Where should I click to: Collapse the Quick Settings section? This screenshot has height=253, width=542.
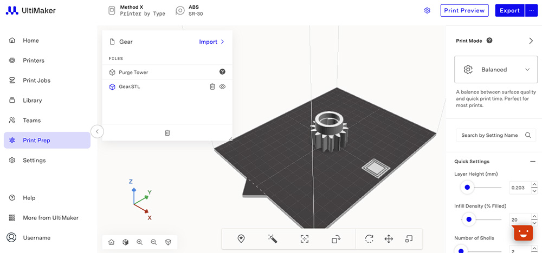(x=533, y=161)
